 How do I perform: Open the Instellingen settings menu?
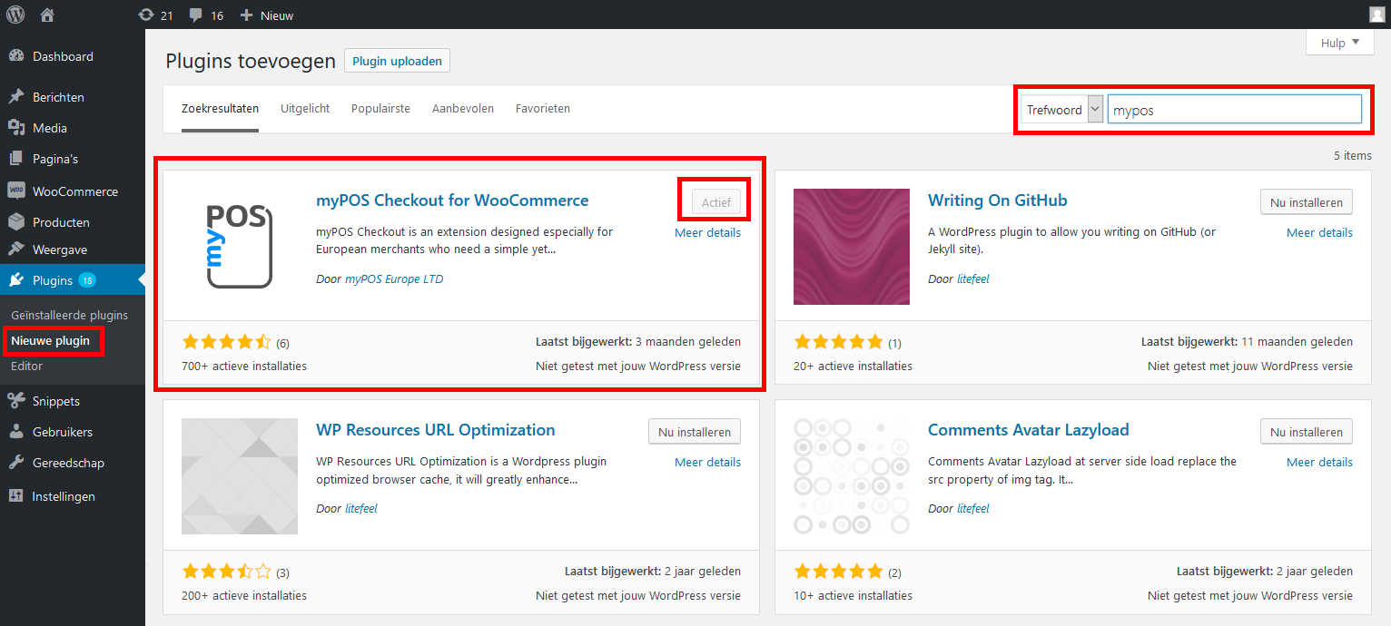63,496
